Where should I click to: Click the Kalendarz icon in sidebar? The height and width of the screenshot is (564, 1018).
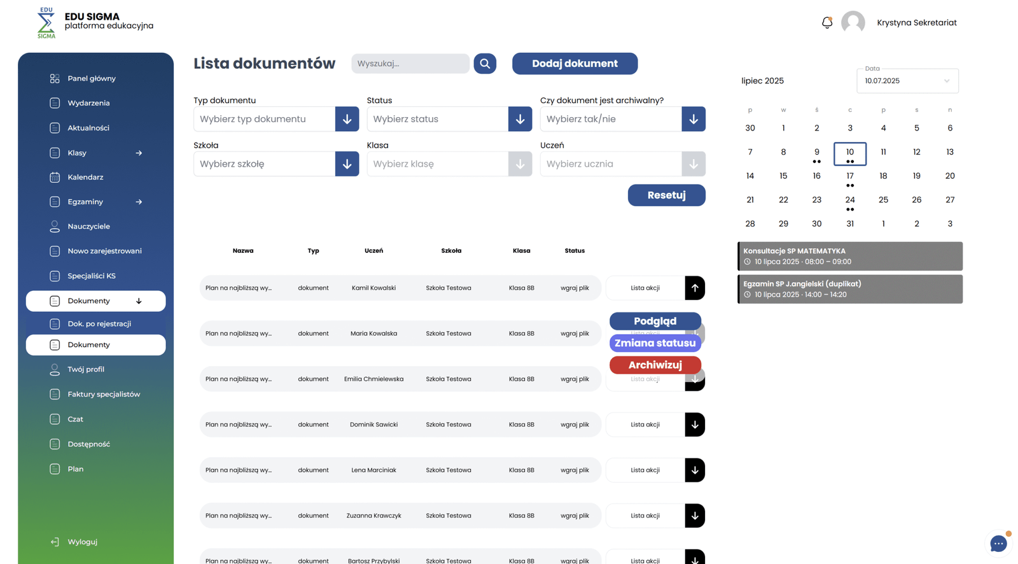pyautogui.click(x=55, y=178)
